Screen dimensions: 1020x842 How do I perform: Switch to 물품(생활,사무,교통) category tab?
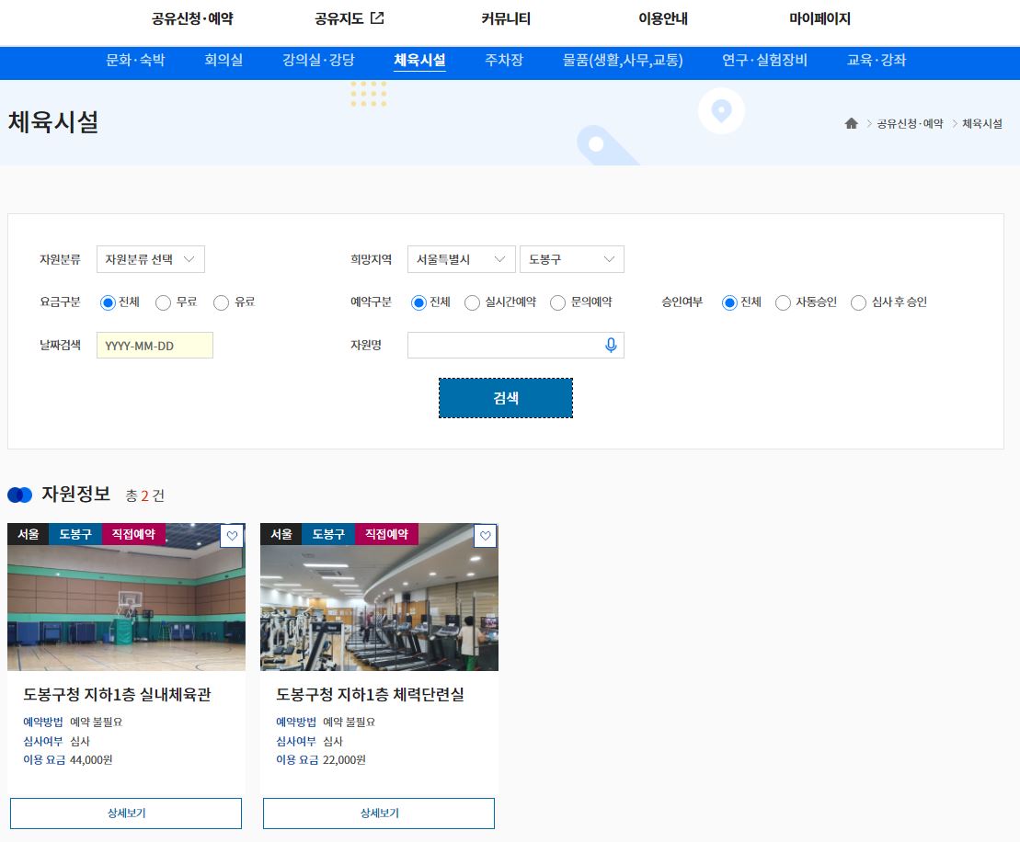pos(623,61)
